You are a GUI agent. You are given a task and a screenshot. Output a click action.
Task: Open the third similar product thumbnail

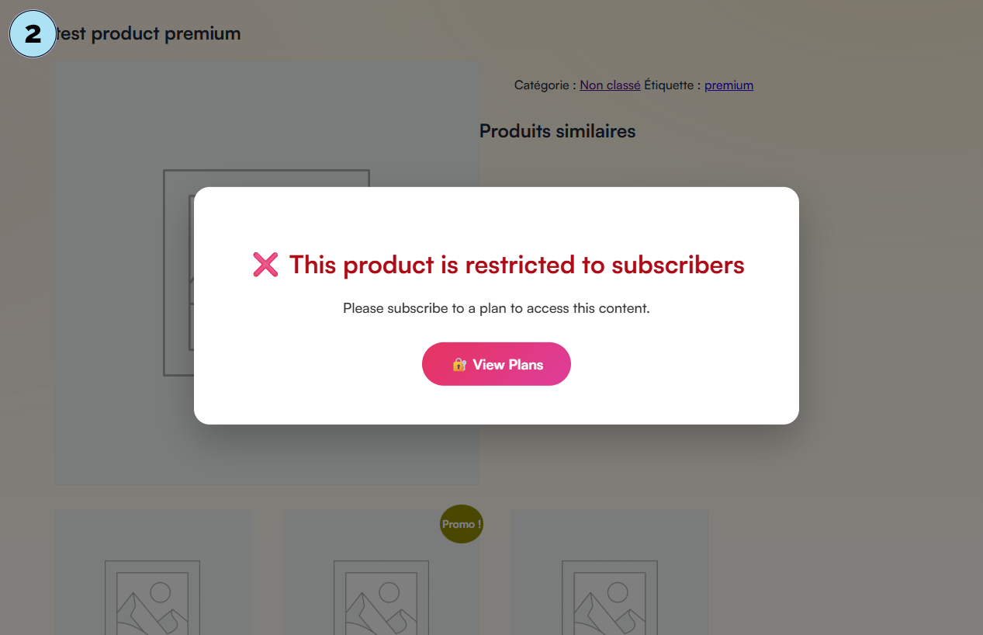610,582
